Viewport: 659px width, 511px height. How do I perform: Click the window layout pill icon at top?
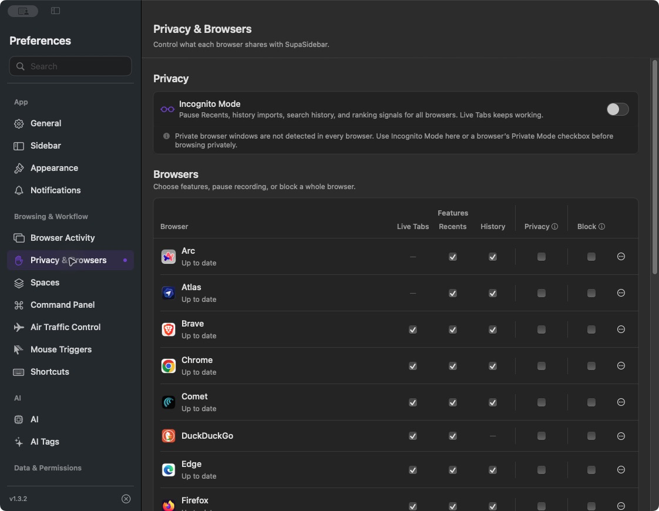point(23,11)
